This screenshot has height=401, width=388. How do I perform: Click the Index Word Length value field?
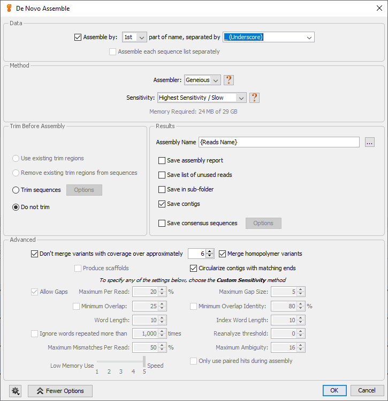[x=284, y=320]
